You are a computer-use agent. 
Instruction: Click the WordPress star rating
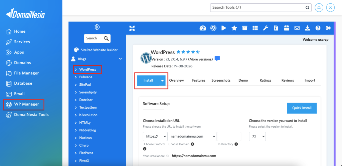[x=188, y=52]
